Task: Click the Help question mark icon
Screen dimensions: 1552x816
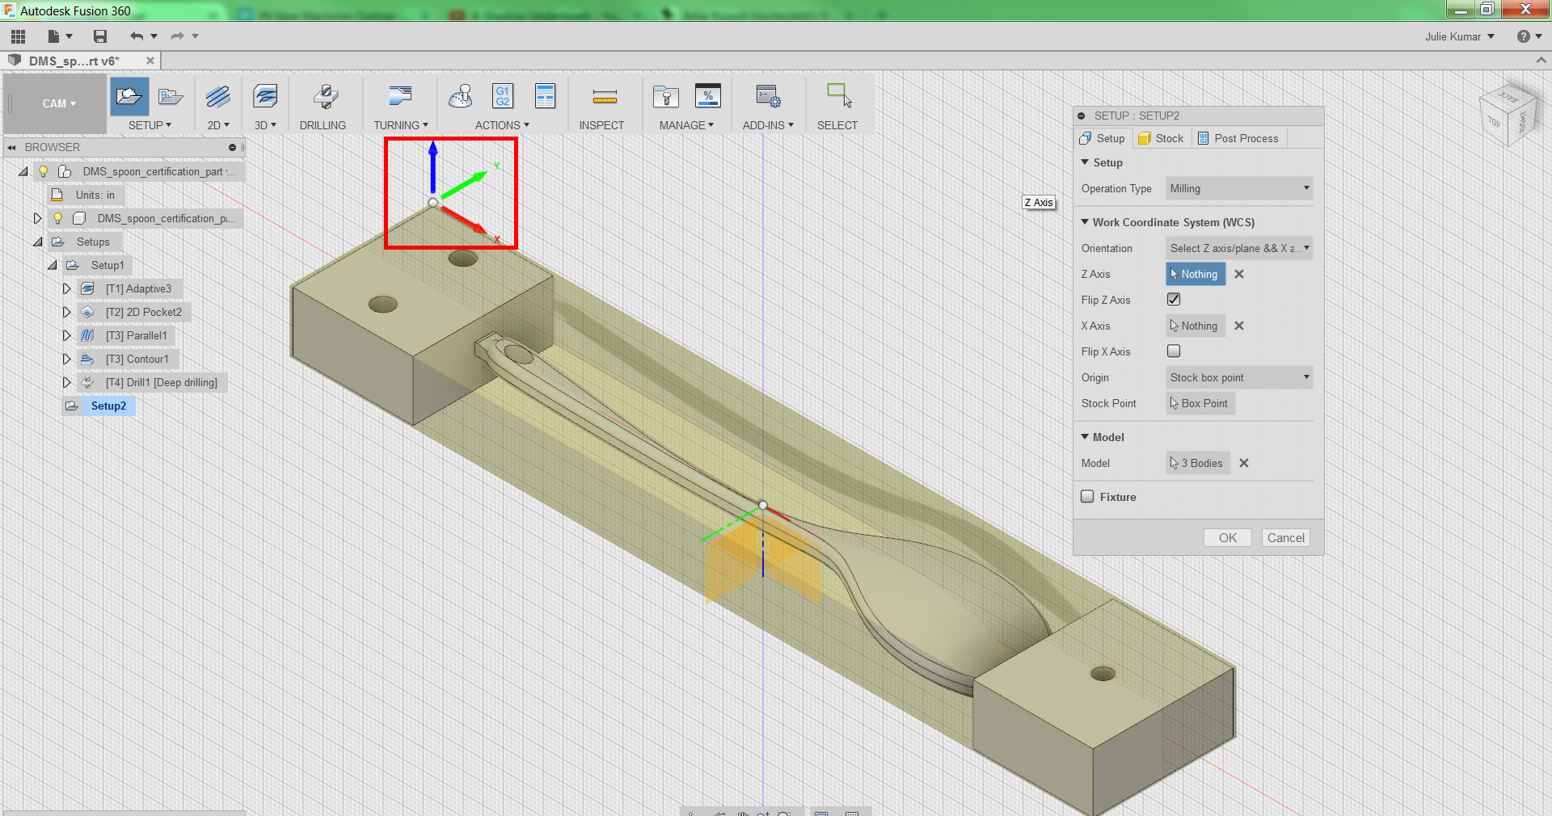Action: click(1524, 36)
